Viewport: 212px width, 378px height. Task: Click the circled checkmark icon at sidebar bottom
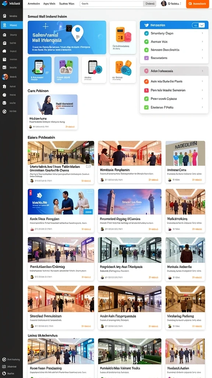point(4,360)
